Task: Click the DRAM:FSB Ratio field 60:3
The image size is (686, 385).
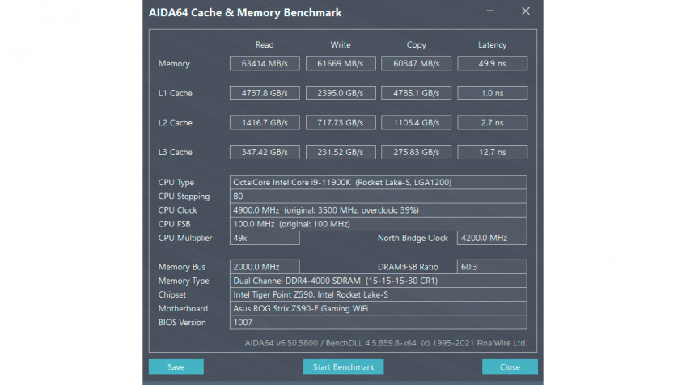Action: coord(492,267)
